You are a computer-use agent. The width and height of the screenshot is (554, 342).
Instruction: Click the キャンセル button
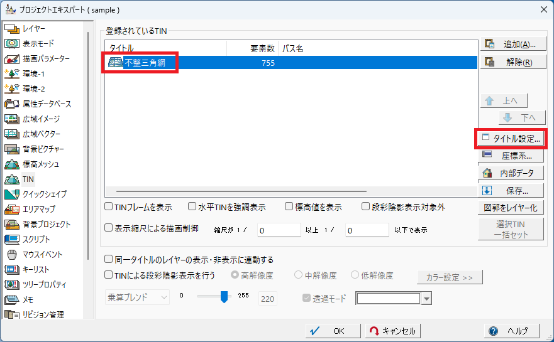(x=393, y=331)
